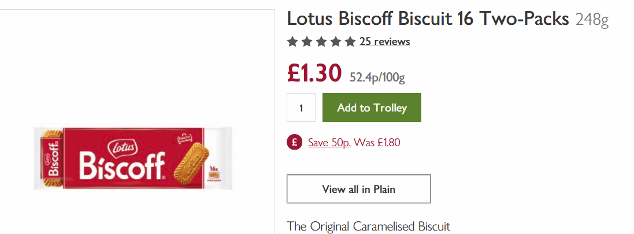Click The Original Caramelised Biscuit description

(x=368, y=226)
